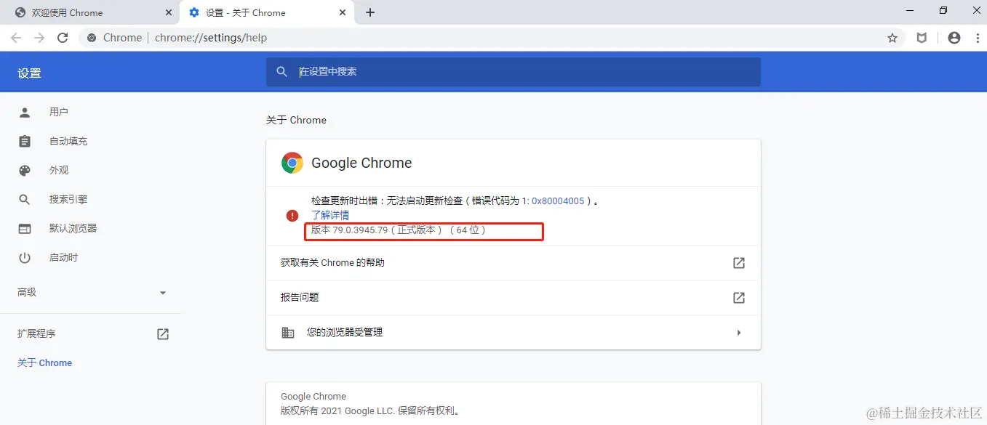Minimize the Chrome window
This screenshot has width=987, height=425.
[909, 10]
